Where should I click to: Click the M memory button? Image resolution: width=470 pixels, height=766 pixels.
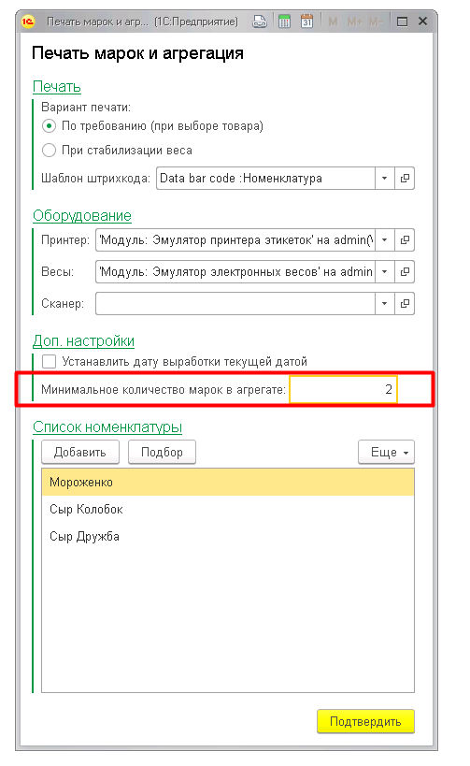tap(333, 22)
